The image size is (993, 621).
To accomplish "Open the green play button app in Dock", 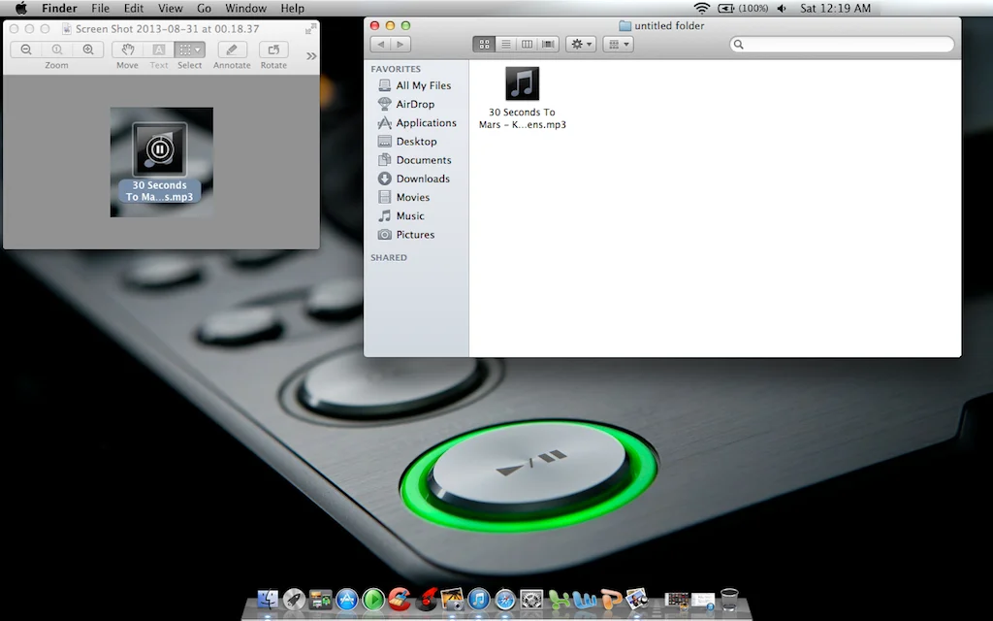I will (373, 599).
